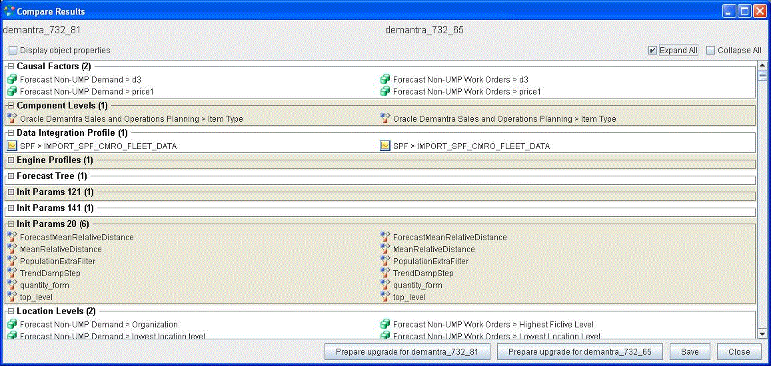
Task: Click left top_level parameter icon
Action: tap(12, 297)
